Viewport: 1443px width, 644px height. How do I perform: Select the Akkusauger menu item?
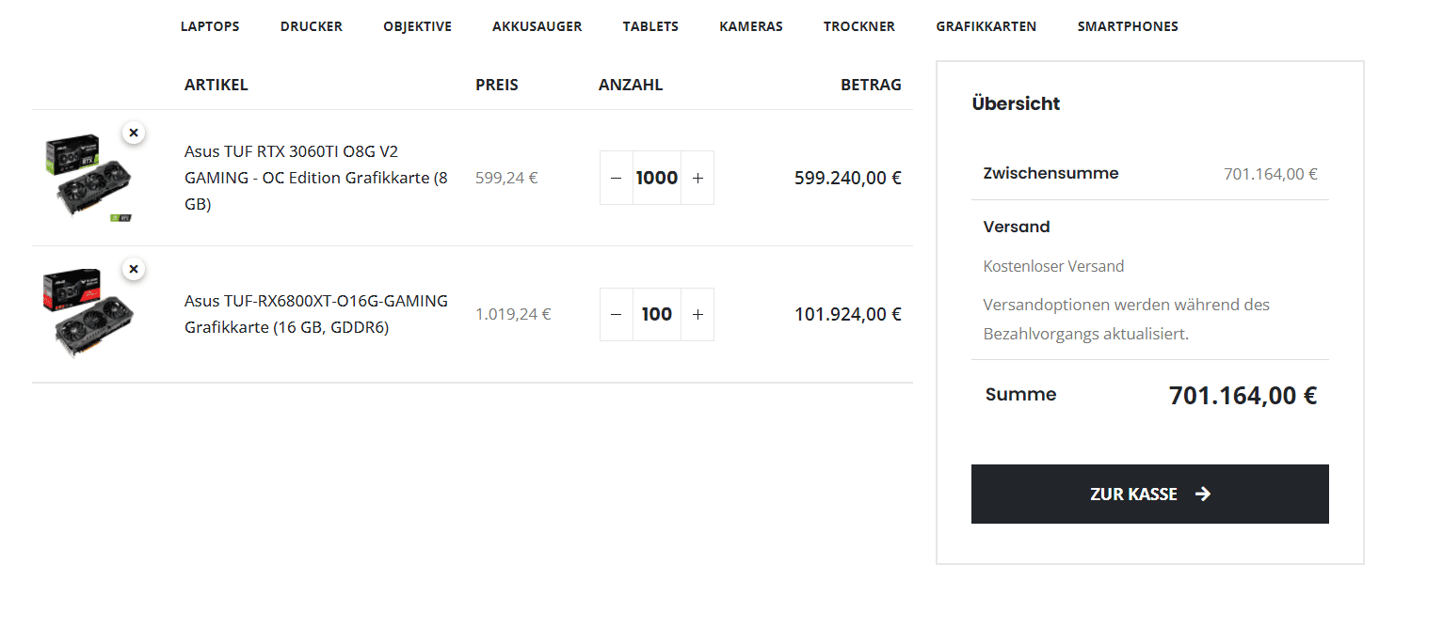tap(537, 26)
